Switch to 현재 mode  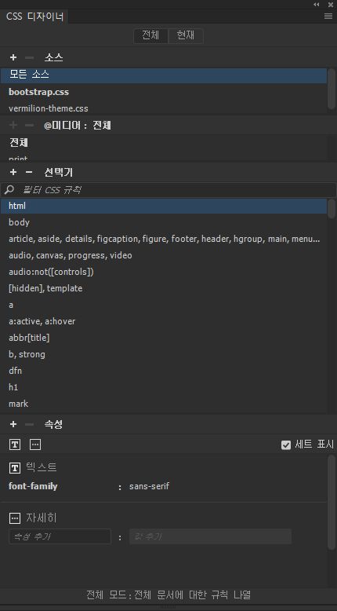coord(186,35)
